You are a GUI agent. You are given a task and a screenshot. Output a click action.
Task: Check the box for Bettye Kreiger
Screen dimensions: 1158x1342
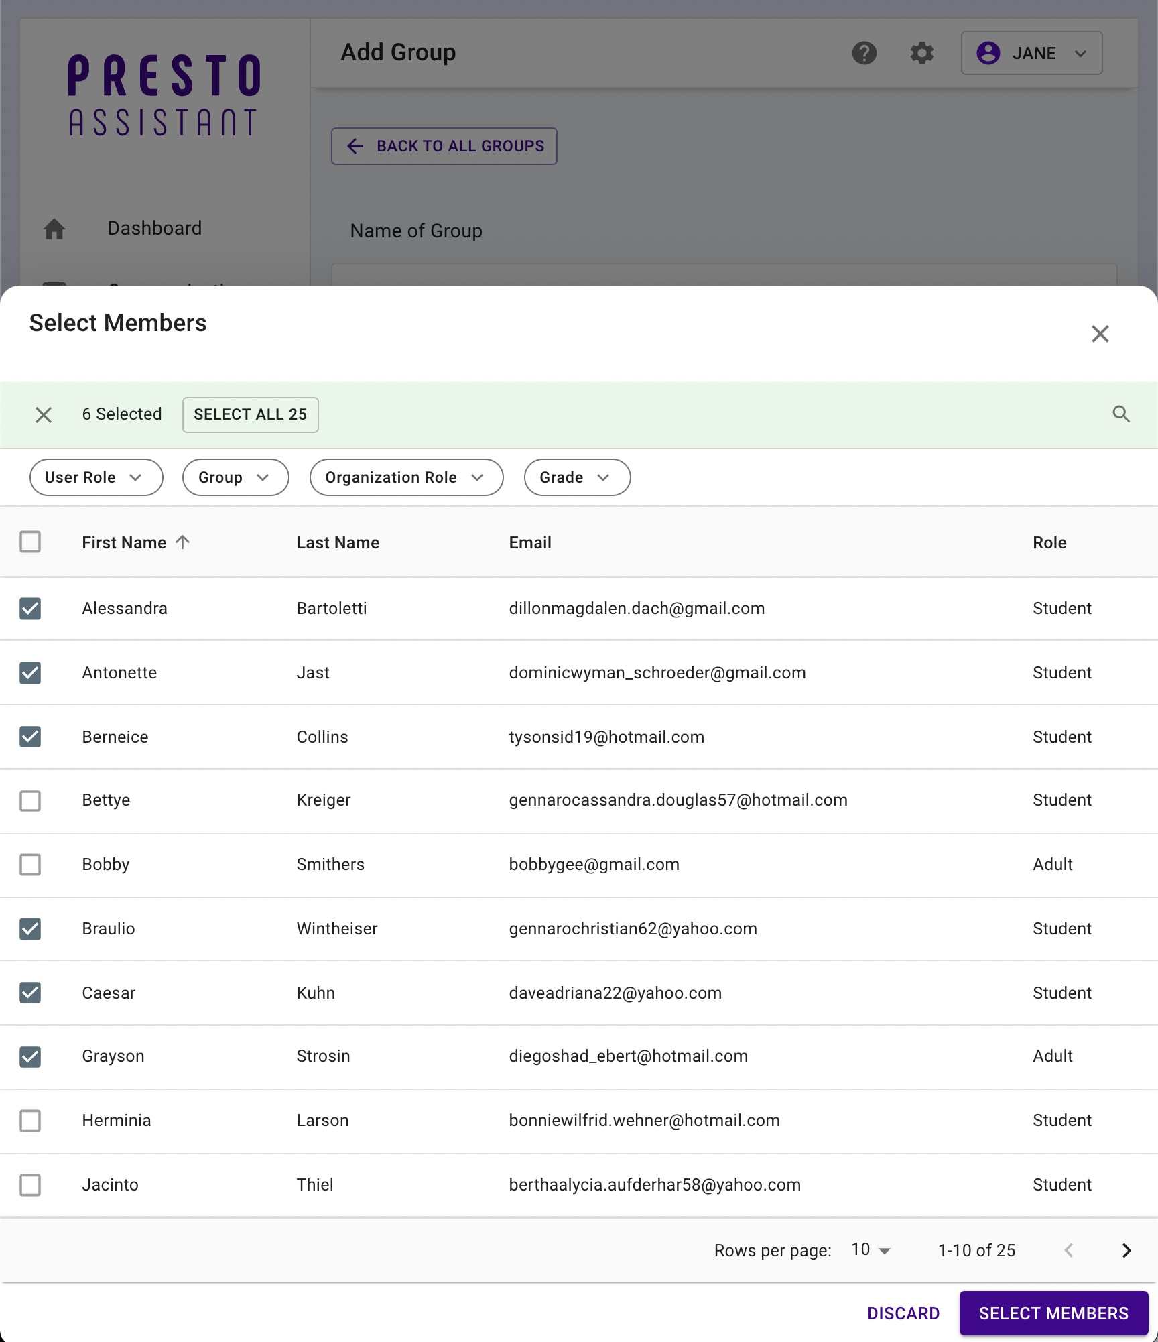[x=30, y=800]
